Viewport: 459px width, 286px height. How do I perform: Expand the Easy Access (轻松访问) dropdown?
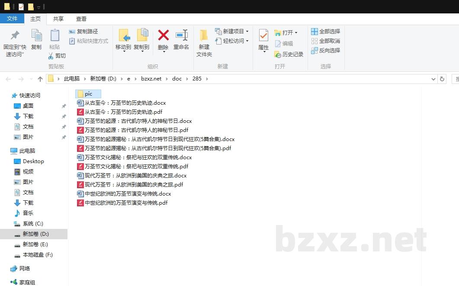(247, 41)
